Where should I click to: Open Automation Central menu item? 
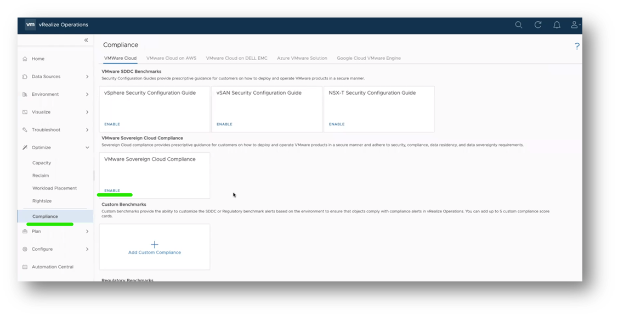(x=53, y=267)
